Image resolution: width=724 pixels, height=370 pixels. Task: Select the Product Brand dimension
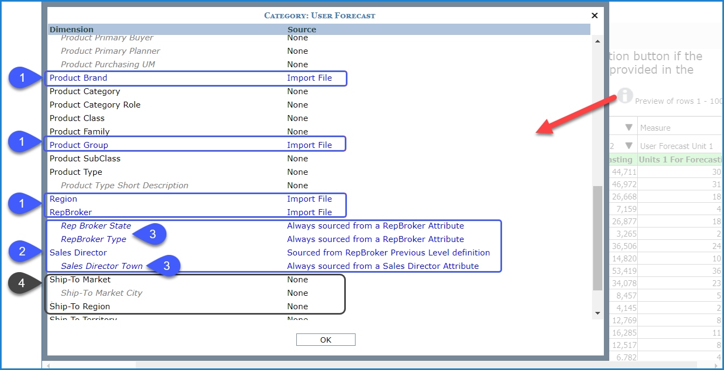pos(78,78)
